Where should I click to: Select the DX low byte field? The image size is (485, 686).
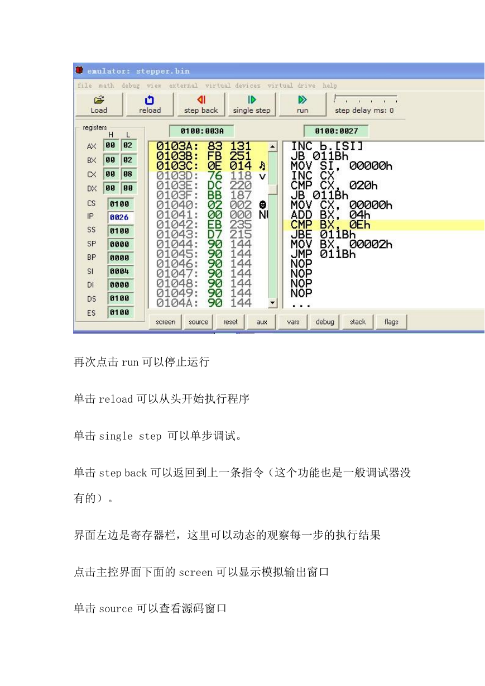pos(128,189)
